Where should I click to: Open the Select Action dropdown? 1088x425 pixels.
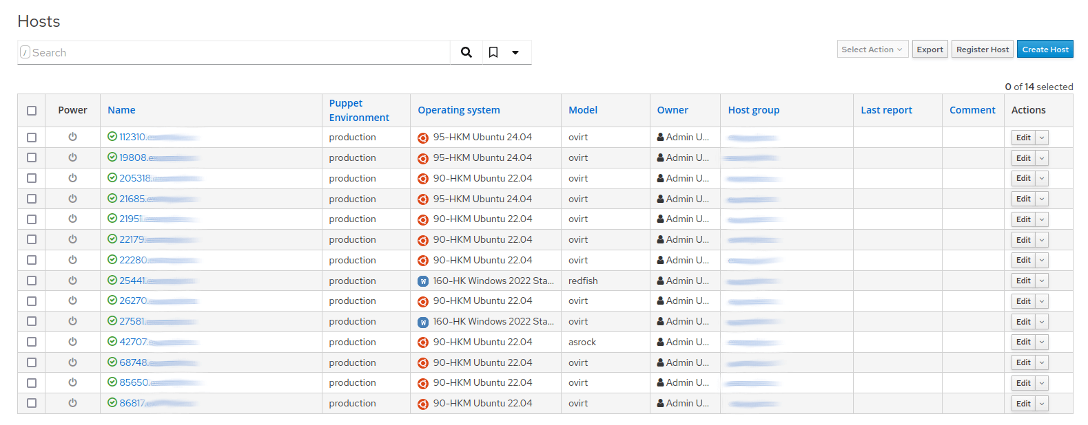point(872,50)
